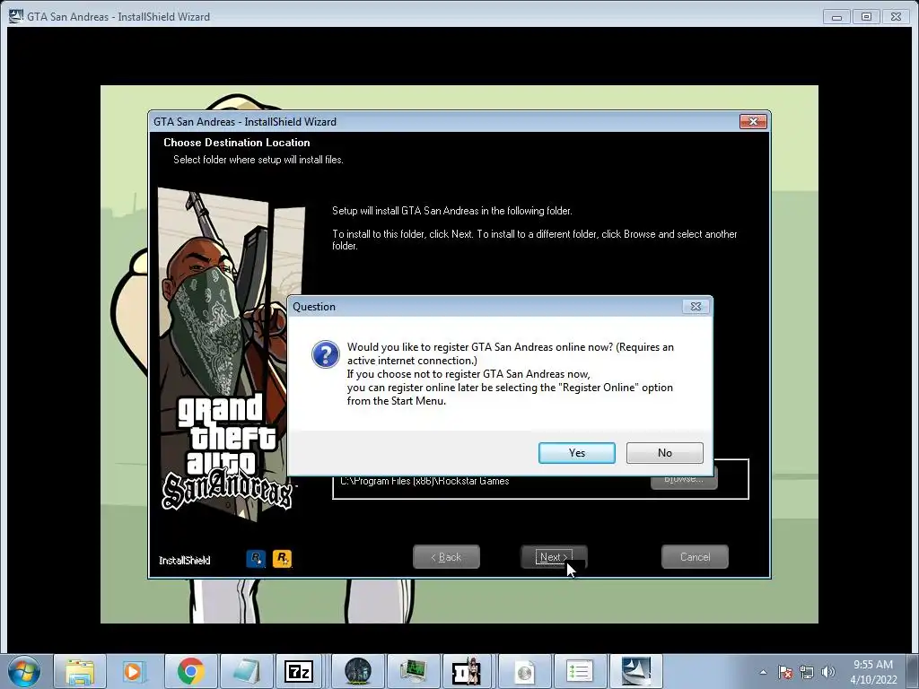Click Yes to register GTA San Andreas online
Viewport: 919px width, 689px height.
(577, 453)
